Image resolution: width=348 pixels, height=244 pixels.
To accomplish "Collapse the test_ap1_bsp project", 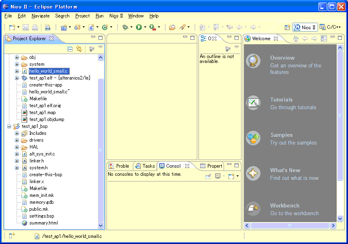I will [9, 126].
